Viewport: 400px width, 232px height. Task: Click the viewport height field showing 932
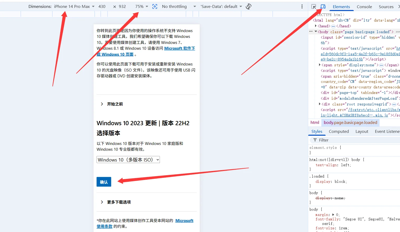[123, 7]
